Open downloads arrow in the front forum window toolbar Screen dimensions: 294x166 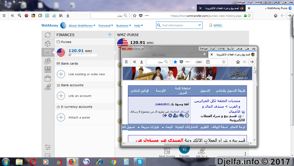point(142,62)
